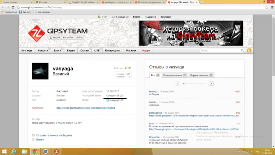Open the RSS feed icon
The image size is (275, 155).
249,51
